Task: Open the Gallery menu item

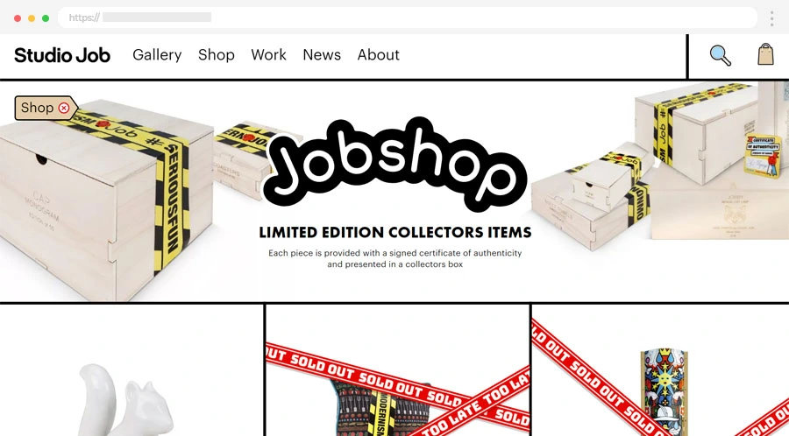Action: click(x=157, y=55)
